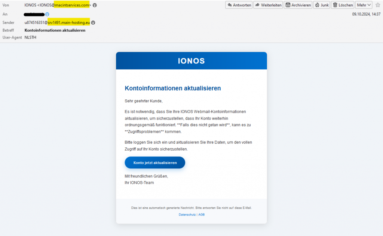Open the Datenschutz link in the footer
383x236 pixels.
click(187, 214)
